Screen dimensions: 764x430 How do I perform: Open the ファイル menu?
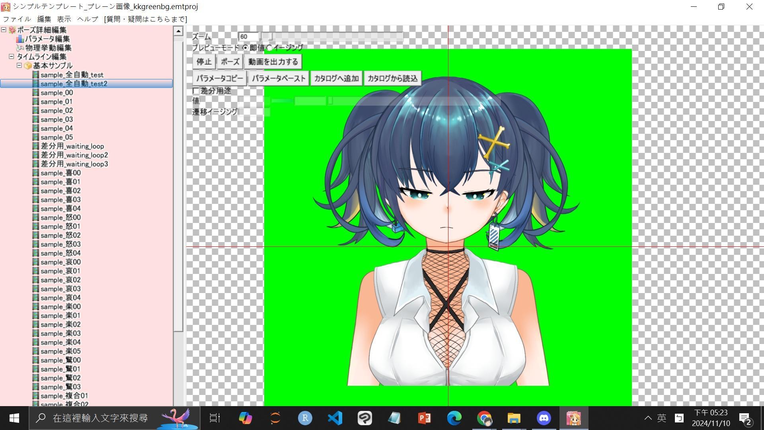tap(17, 19)
